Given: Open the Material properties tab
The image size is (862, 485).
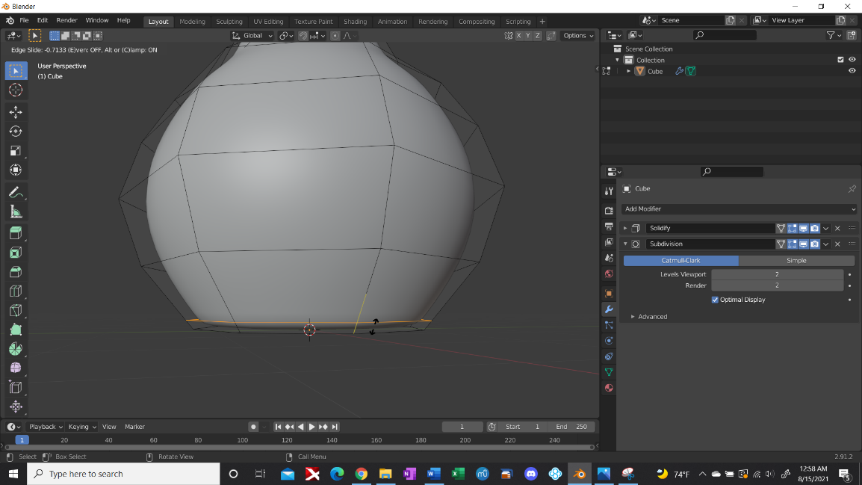Looking at the screenshot, I should tap(609, 388).
